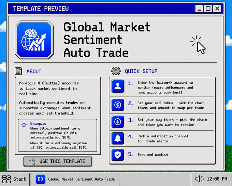Click the 'Example:' label

(x=38, y=123)
